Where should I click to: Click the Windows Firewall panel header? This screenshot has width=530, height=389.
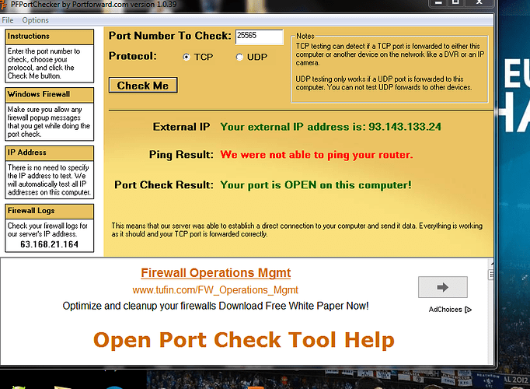50,95
